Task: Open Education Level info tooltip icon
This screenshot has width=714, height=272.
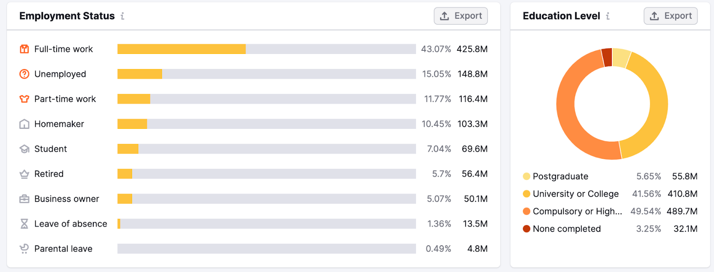Action: pos(608,16)
